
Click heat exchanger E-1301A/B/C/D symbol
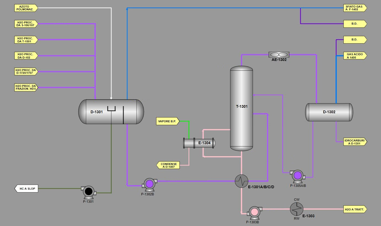coord(242,181)
